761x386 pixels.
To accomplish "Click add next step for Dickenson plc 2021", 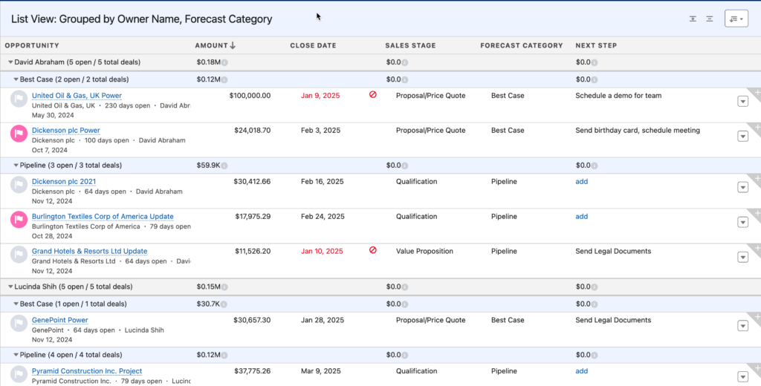I will click(581, 182).
